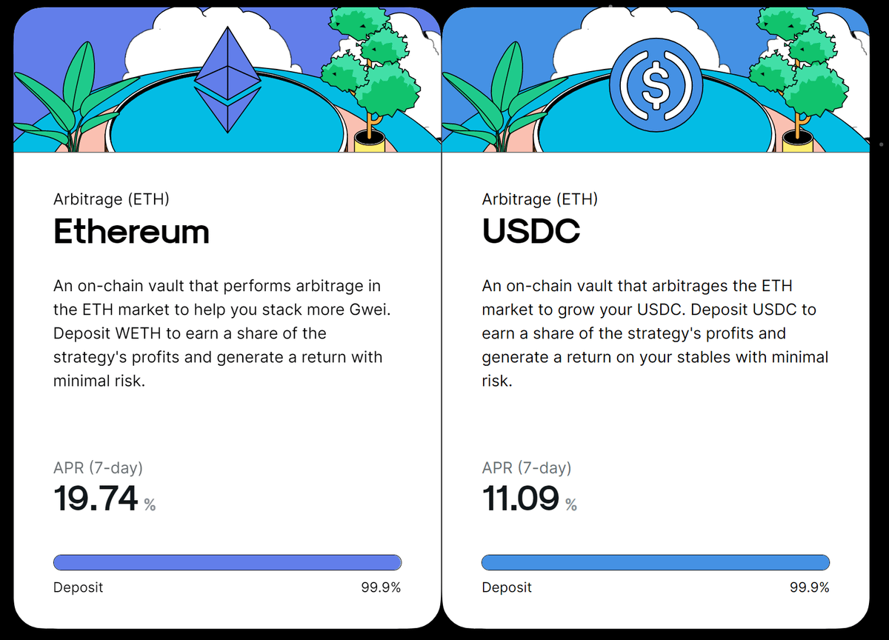Click the purple Ethereum deposit progress bar
The width and height of the screenshot is (889, 640).
tap(227, 562)
